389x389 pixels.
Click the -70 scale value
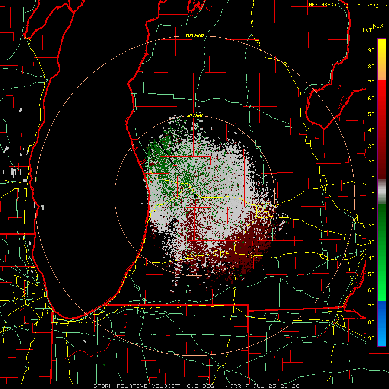point(370,306)
